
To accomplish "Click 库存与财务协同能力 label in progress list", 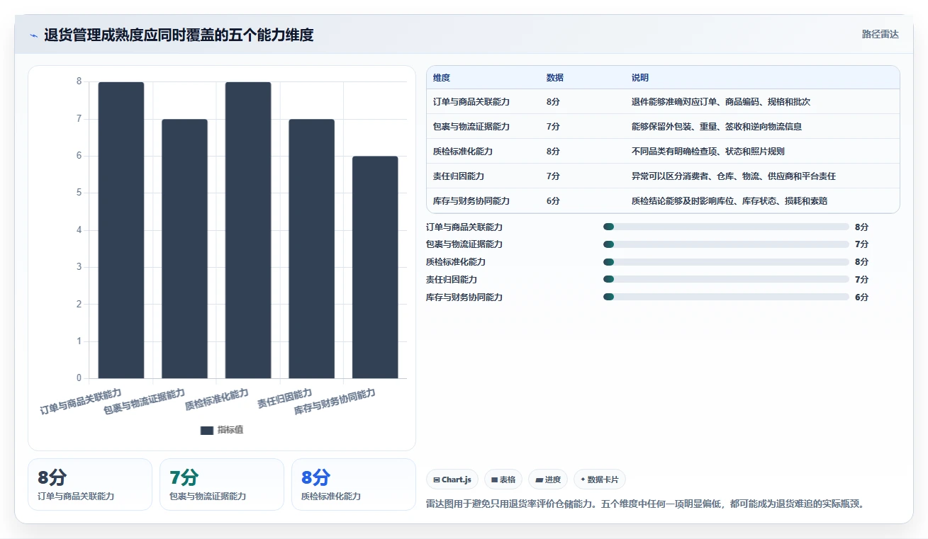I will click(464, 297).
